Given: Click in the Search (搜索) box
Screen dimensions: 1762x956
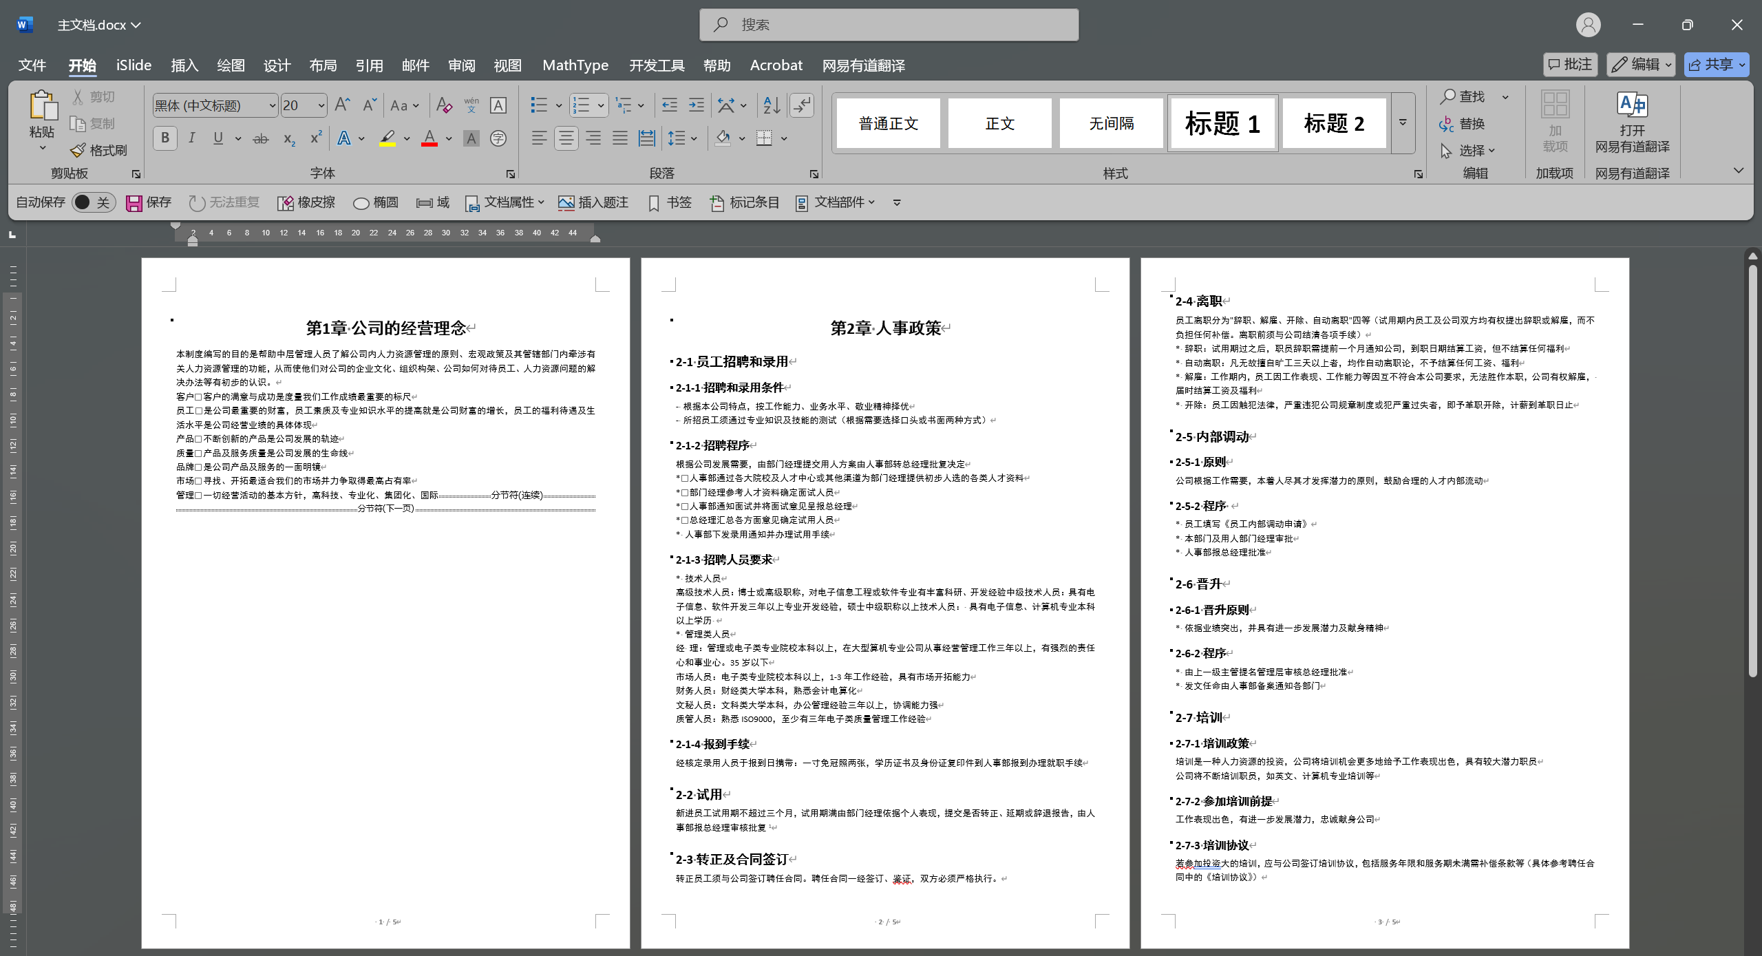Looking at the screenshot, I should coord(889,25).
